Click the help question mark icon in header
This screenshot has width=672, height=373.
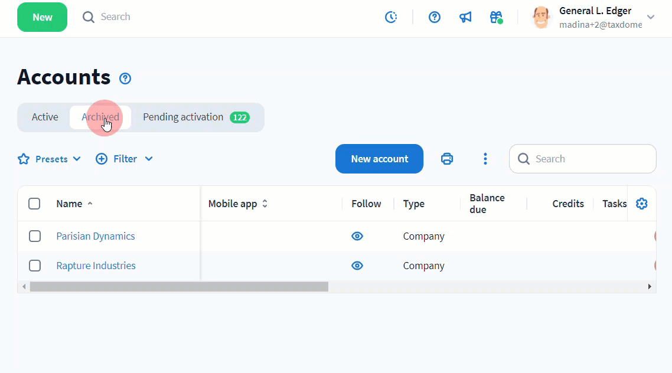(435, 17)
